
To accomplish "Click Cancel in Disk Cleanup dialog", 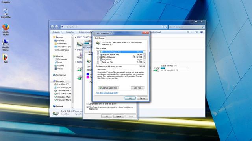I will pyautogui.click(x=142, y=98).
